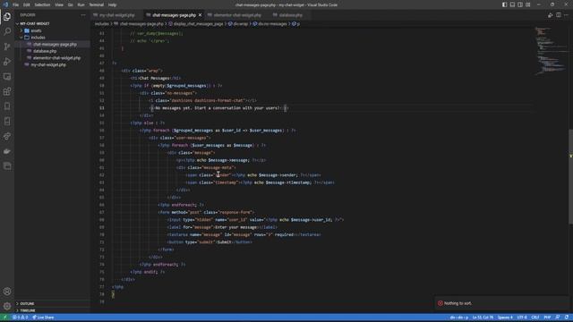This screenshot has width=573, height=322.
Task: Open the Search view in activity bar
Action: [7, 31]
